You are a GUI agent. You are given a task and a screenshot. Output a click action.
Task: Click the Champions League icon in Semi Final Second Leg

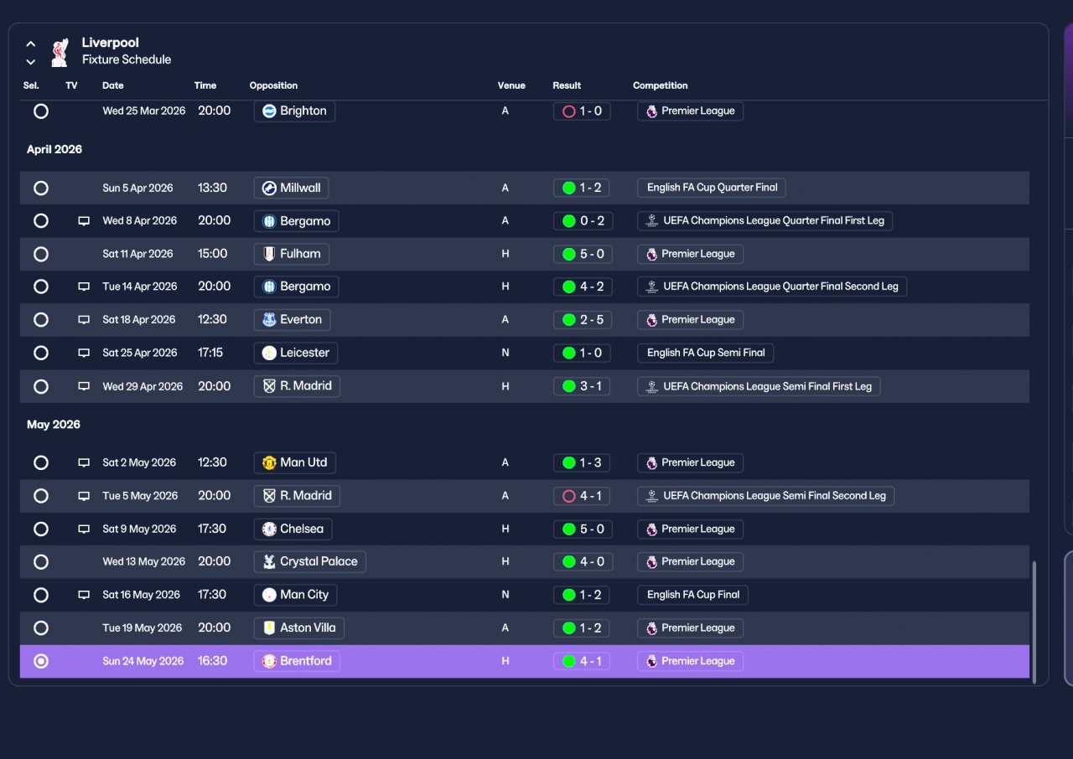[651, 496]
